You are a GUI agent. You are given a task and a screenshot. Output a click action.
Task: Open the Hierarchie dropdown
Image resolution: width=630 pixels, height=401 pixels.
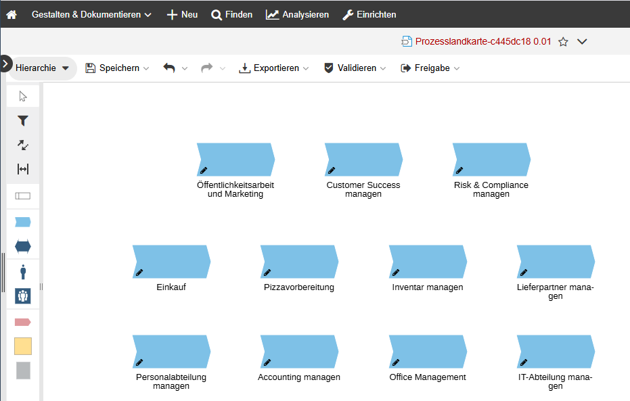42,68
